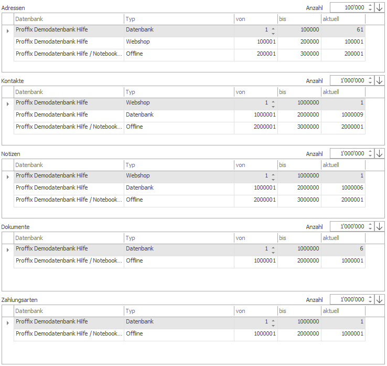Select row indicator arrow in Zahlungsarten table

tap(8, 323)
